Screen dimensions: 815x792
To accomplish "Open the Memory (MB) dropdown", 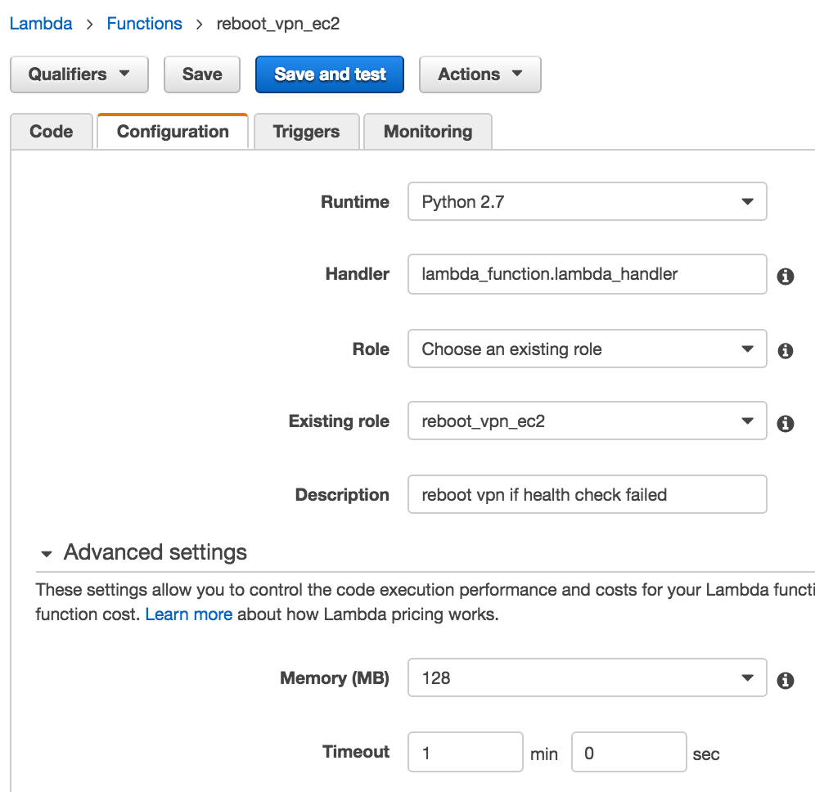I will (x=587, y=678).
